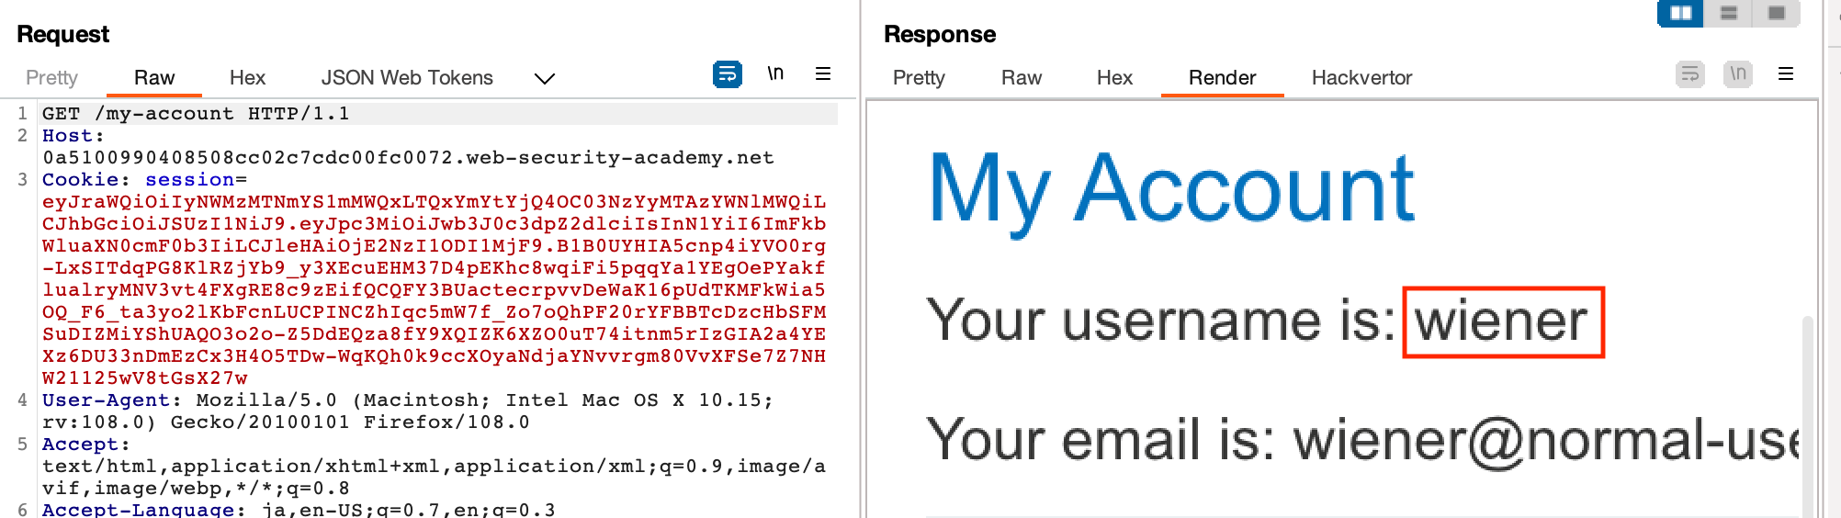Switch to the Request Pretty tab
The image size is (1841, 518).
click(51, 78)
